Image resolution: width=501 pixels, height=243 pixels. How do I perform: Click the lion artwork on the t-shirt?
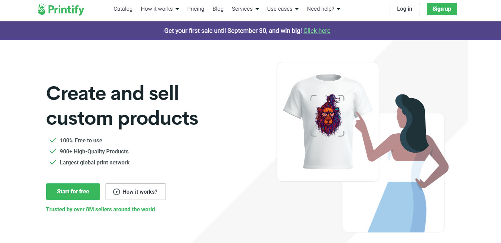(327, 115)
